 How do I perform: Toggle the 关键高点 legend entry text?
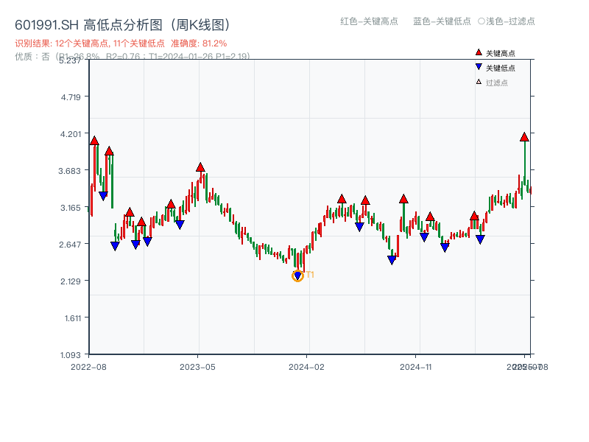pos(501,54)
